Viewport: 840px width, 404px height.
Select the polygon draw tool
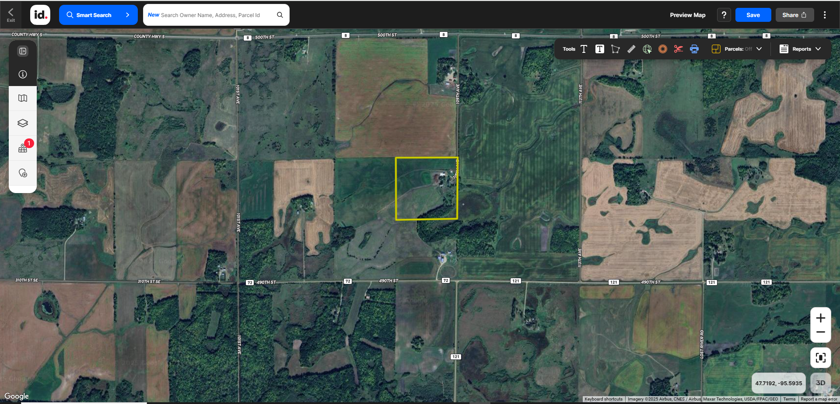click(x=616, y=49)
